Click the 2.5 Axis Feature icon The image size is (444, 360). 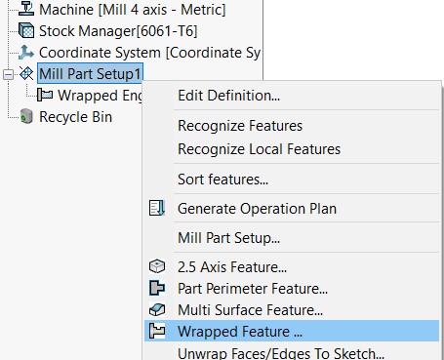coord(157,266)
